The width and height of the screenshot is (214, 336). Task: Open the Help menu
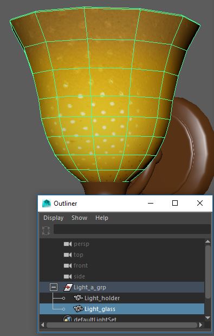click(102, 218)
